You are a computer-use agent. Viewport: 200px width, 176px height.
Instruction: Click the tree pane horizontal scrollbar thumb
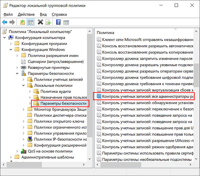[x=24, y=165]
